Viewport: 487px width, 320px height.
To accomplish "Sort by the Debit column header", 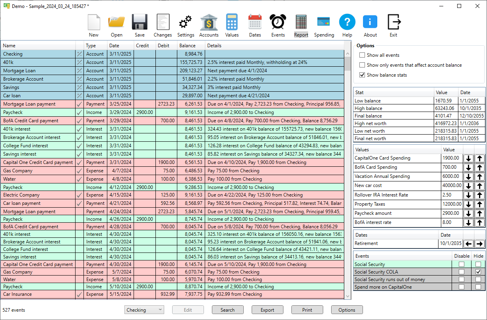I will [166, 46].
